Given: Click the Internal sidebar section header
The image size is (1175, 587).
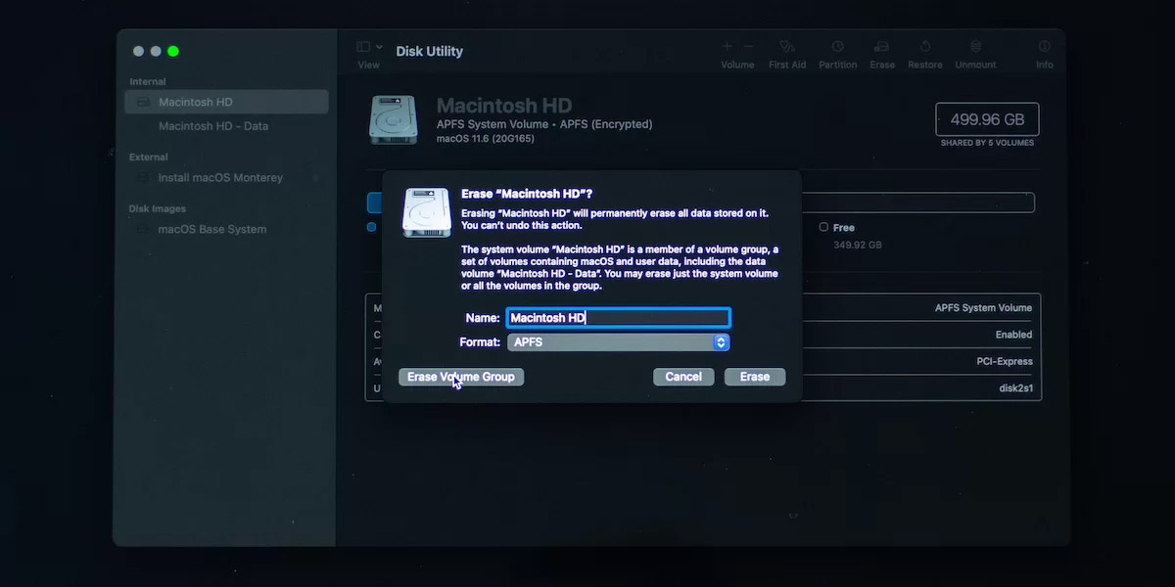Looking at the screenshot, I should pyautogui.click(x=148, y=82).
